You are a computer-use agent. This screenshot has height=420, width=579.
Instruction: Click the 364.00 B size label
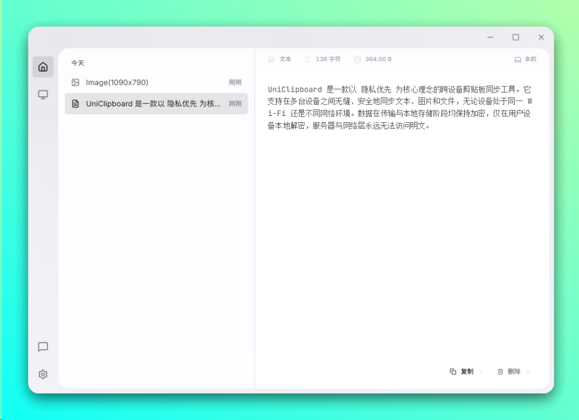tap(378, 59)
